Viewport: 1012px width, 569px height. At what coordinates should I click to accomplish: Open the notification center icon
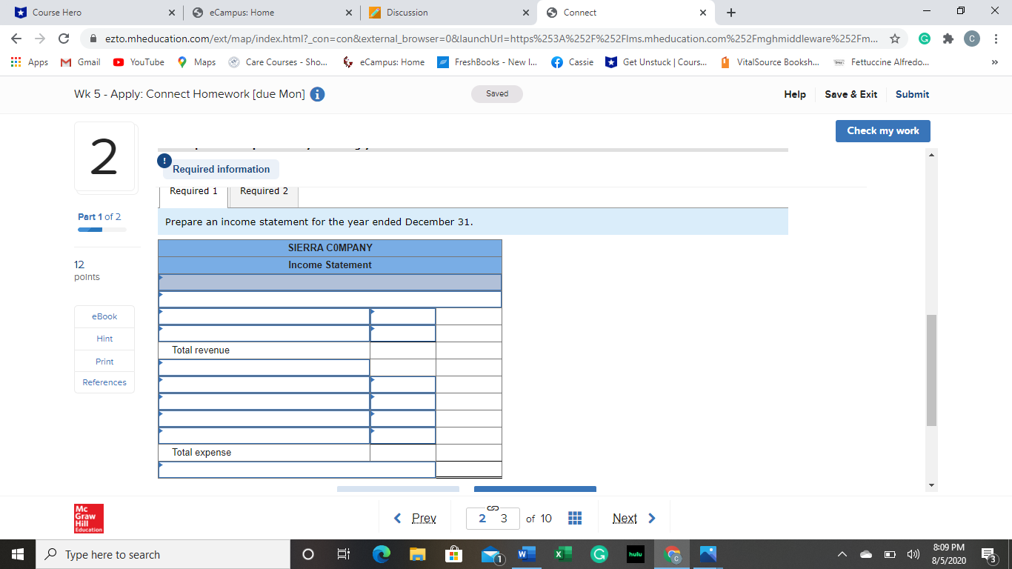[988, 554]
